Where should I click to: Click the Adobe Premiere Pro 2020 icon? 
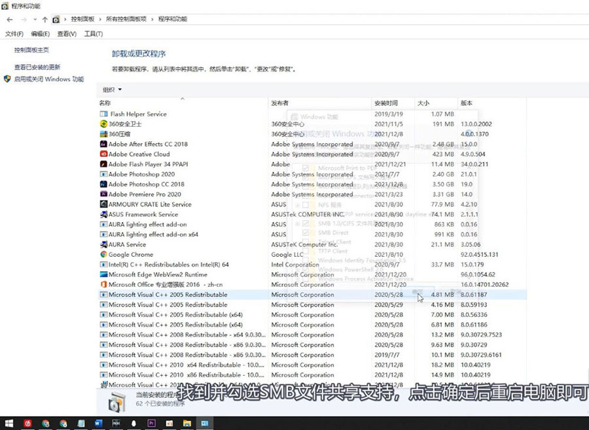103,194
